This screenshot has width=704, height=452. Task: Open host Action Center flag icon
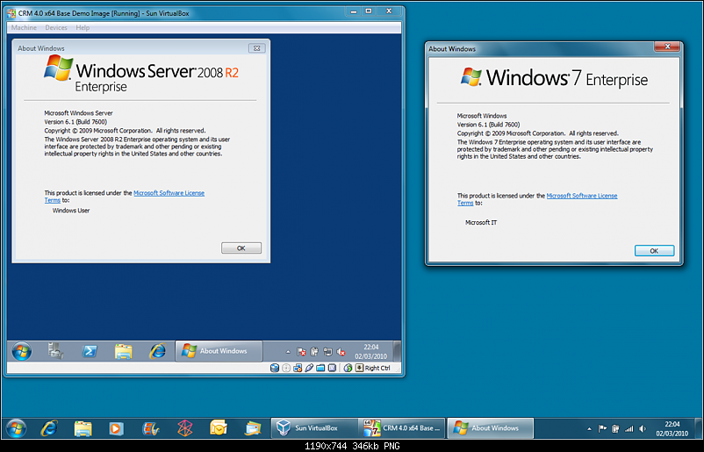(602, 428)
